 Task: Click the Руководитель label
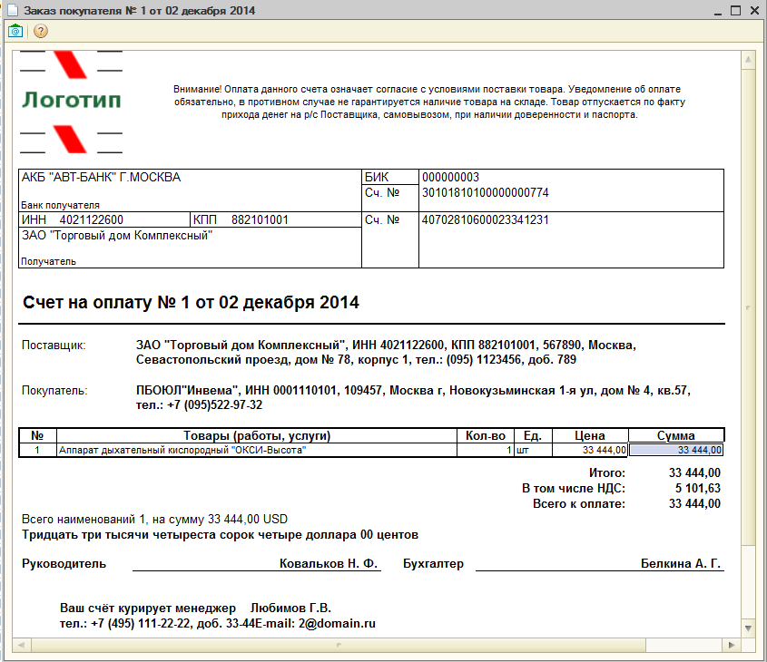pyautogui.click(x=64, y=564)
